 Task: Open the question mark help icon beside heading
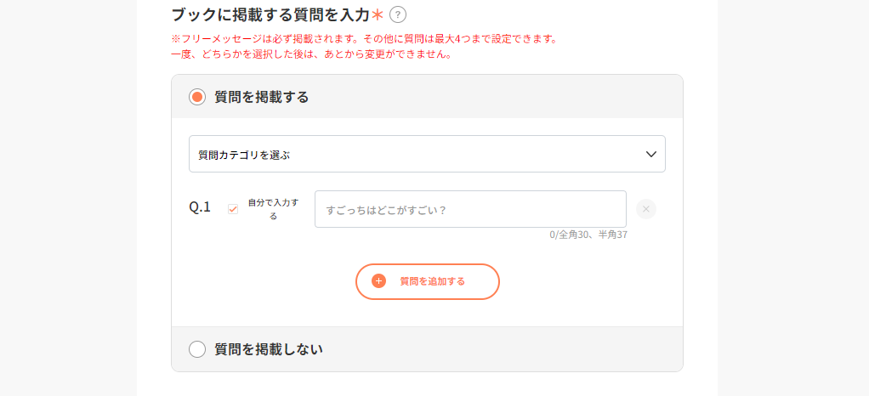[x=398, y=15]
